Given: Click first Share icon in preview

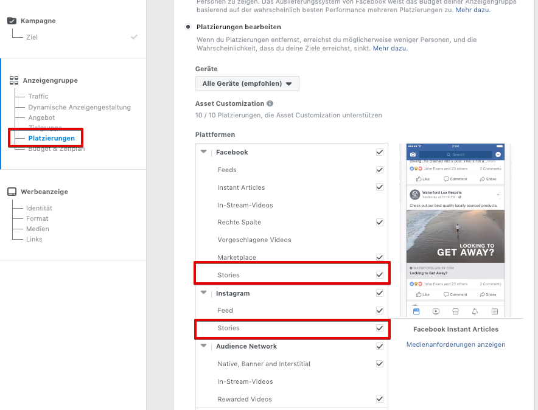Looking at the screenshot, I should point(483,179).
